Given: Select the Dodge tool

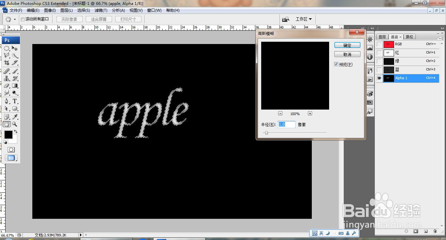Looking at the screenshot, I should pos(15,93).
